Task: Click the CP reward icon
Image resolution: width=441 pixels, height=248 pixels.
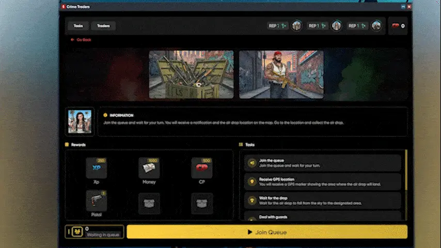Action: (x=201, y=168)
